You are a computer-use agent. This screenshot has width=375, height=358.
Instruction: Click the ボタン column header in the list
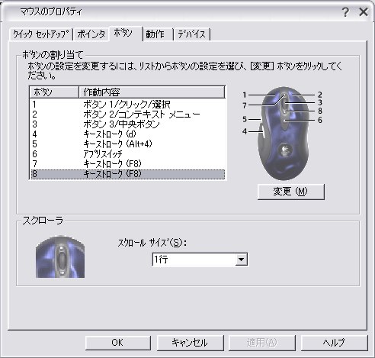tap(54, 92)
